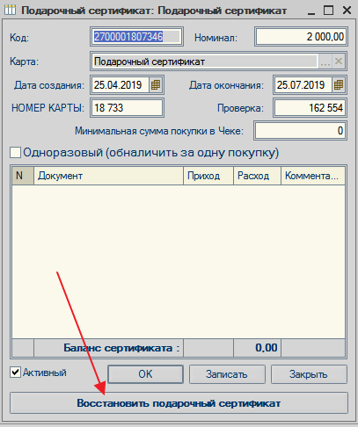Image resolution: width=358 pixels, height=427 pixels.
Task: Select the Документ column header
Action: [108, 176]
